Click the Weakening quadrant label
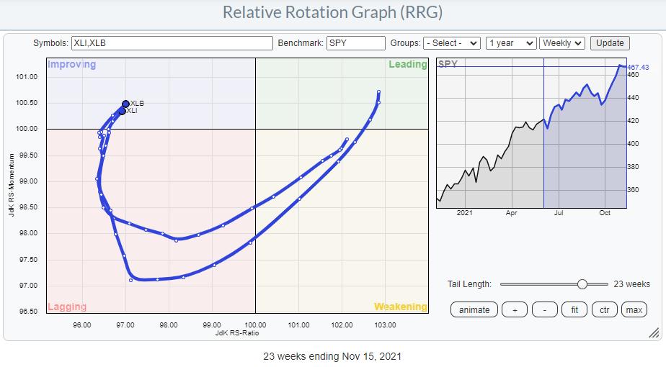 click(x=400, y=307)
